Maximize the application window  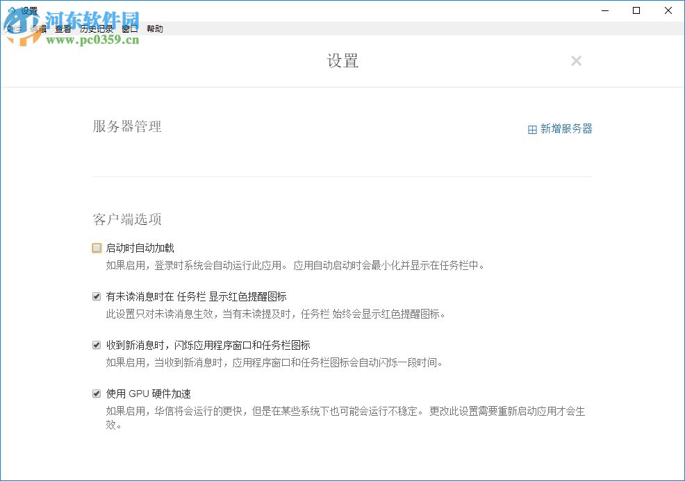click(x=636, y=11)
